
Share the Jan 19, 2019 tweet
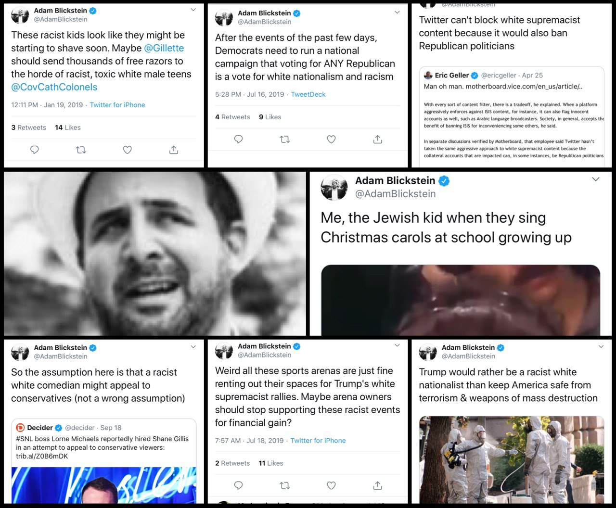click(174, 150)
